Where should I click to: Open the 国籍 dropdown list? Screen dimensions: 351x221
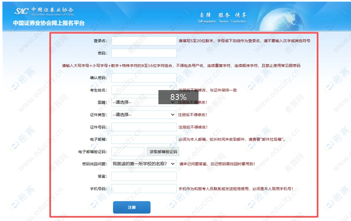tap(143, 102)
